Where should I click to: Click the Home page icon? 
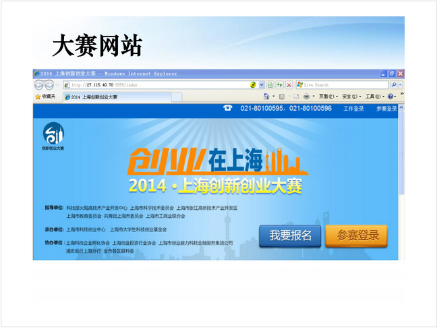(266, 97)
